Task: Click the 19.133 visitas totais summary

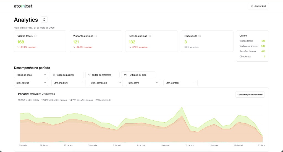Action: tap(28, 100)
